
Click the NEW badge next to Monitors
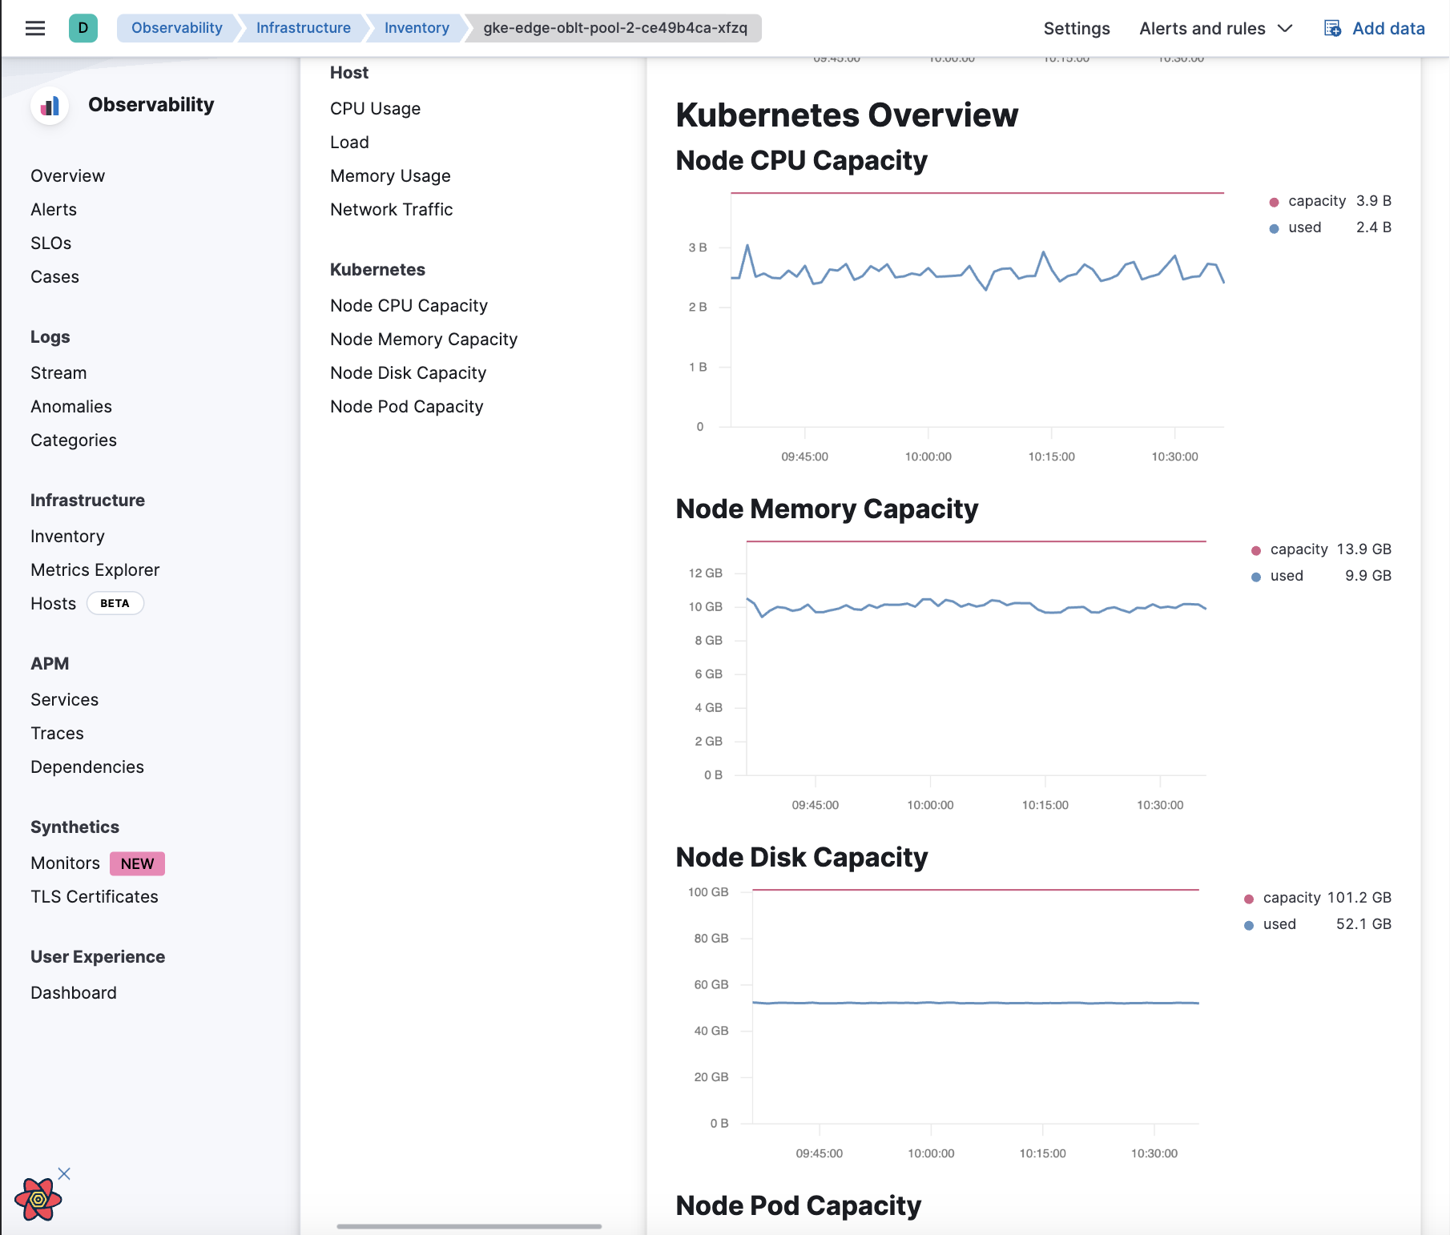point(137,863)
